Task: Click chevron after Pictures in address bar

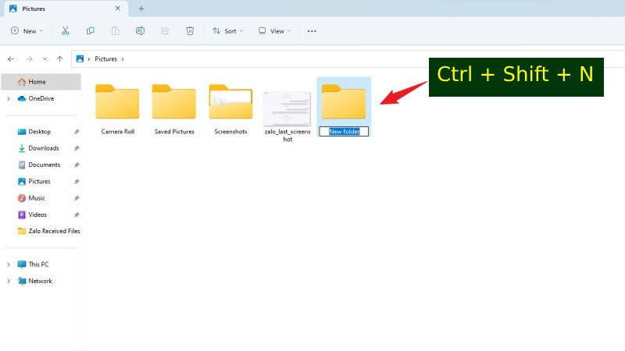Action: click(123, 59)
